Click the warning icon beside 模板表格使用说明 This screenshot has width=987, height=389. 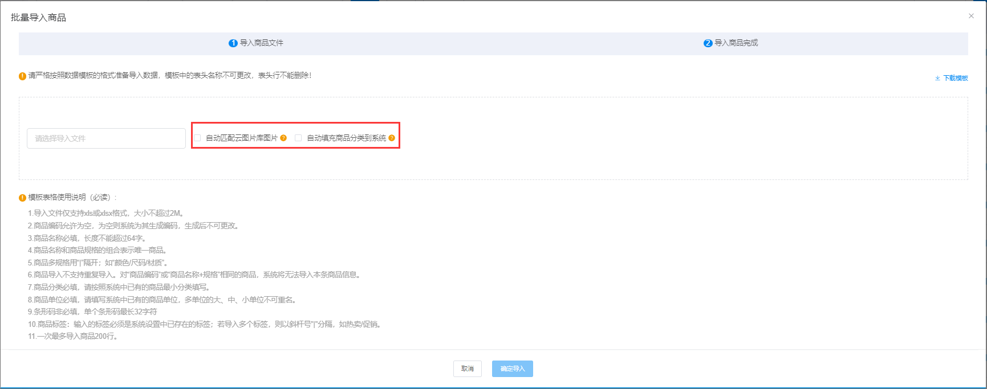pos(23,198)
